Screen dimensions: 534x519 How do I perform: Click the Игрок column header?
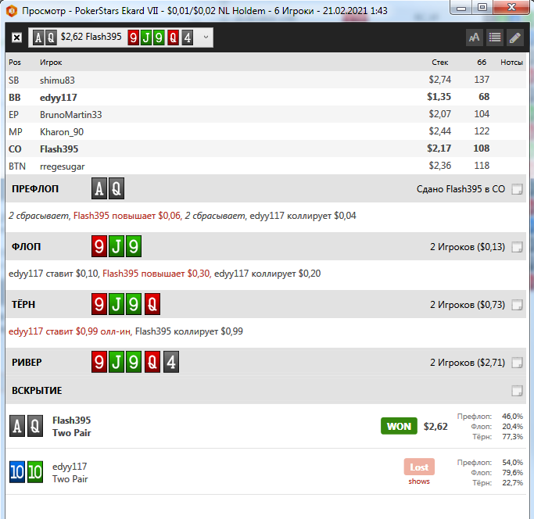click(51, 63)
